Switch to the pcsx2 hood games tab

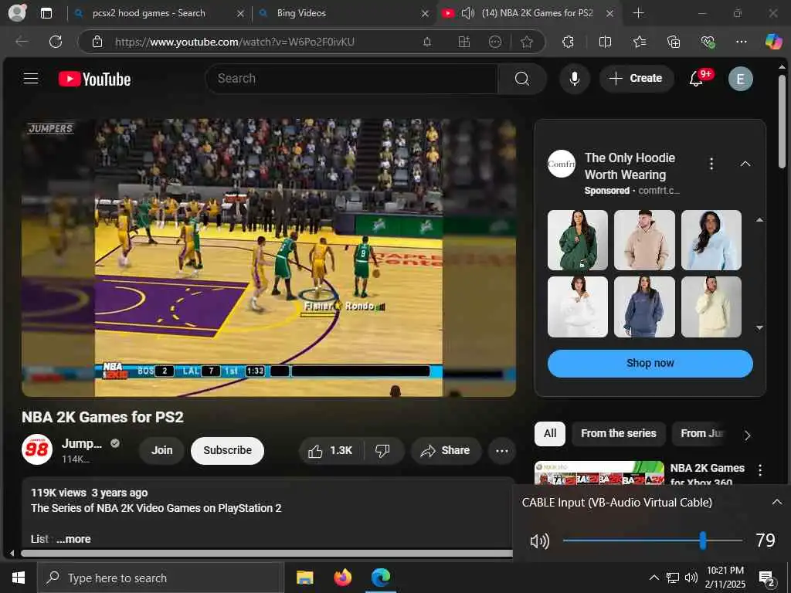pos(158,13)
